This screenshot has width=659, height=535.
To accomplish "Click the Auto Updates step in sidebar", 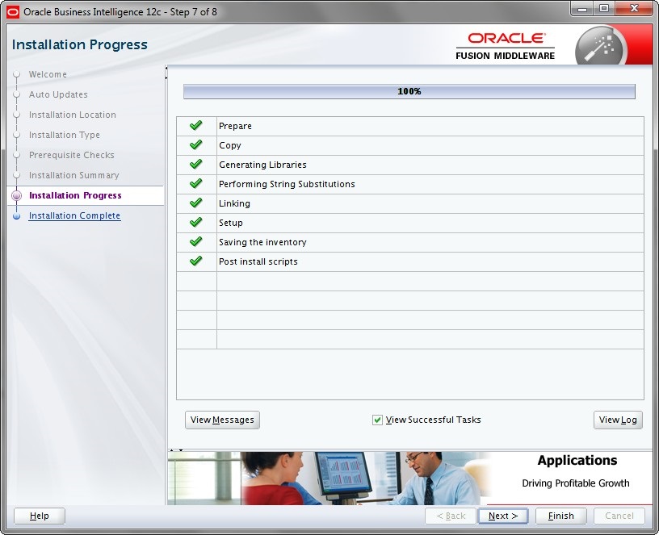I will 58,94.
